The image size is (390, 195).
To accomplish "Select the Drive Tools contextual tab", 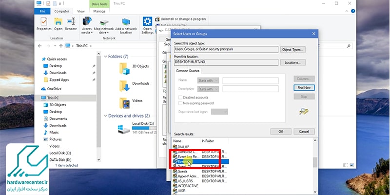I will [99, 3].
